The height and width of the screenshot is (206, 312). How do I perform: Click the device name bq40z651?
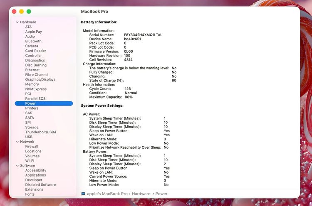133,39
